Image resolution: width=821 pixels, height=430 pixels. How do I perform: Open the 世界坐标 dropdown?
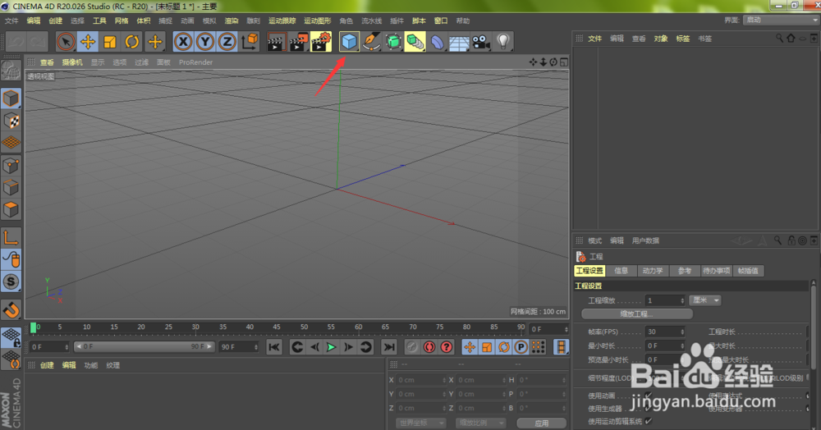point(420,423)
